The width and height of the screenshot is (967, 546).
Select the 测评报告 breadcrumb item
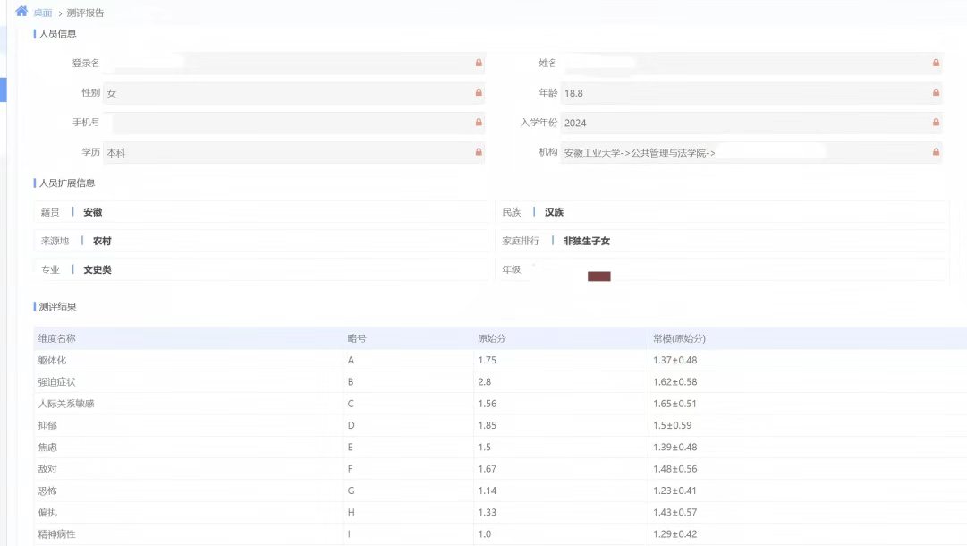pyautogui.click(x=85, y=13)
